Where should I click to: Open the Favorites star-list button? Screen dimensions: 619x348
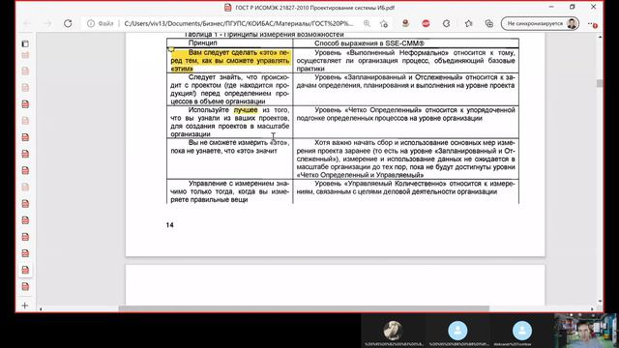pyautogui.click(x=468, y=23)
